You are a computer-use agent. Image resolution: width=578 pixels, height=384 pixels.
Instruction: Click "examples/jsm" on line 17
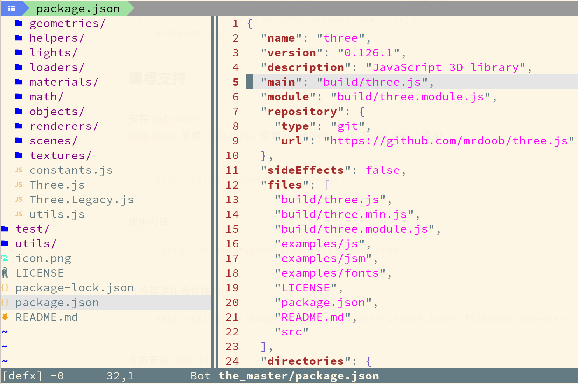coord(323,258)
